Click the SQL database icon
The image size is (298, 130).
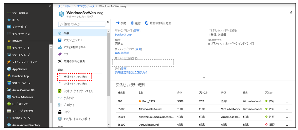click(x=9, y=83)
